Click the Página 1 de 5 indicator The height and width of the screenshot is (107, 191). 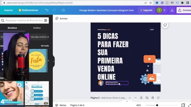point(77,105)
